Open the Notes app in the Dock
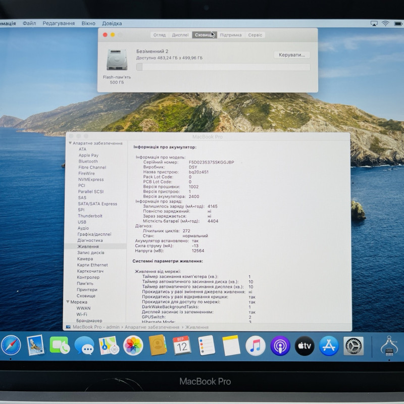Viewport: 404px width, 404px height. click(231, 345)
